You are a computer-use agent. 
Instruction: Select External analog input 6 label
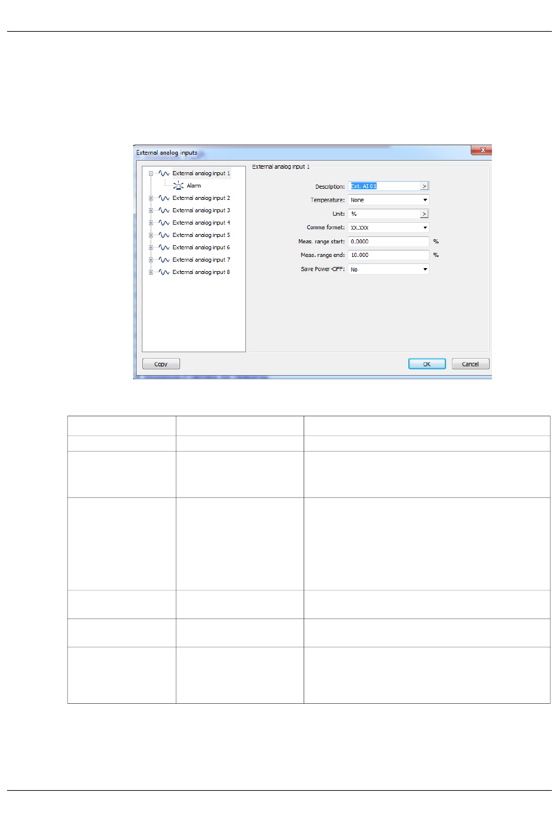(x=201, y=248)
